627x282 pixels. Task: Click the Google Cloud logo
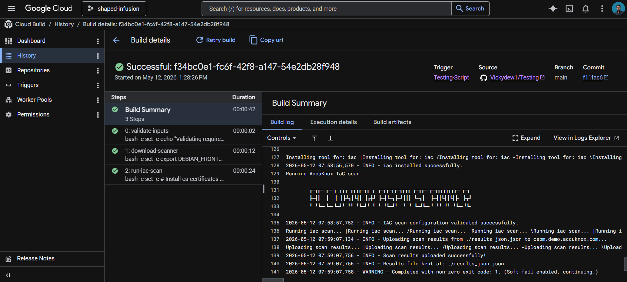pos(49,9)
